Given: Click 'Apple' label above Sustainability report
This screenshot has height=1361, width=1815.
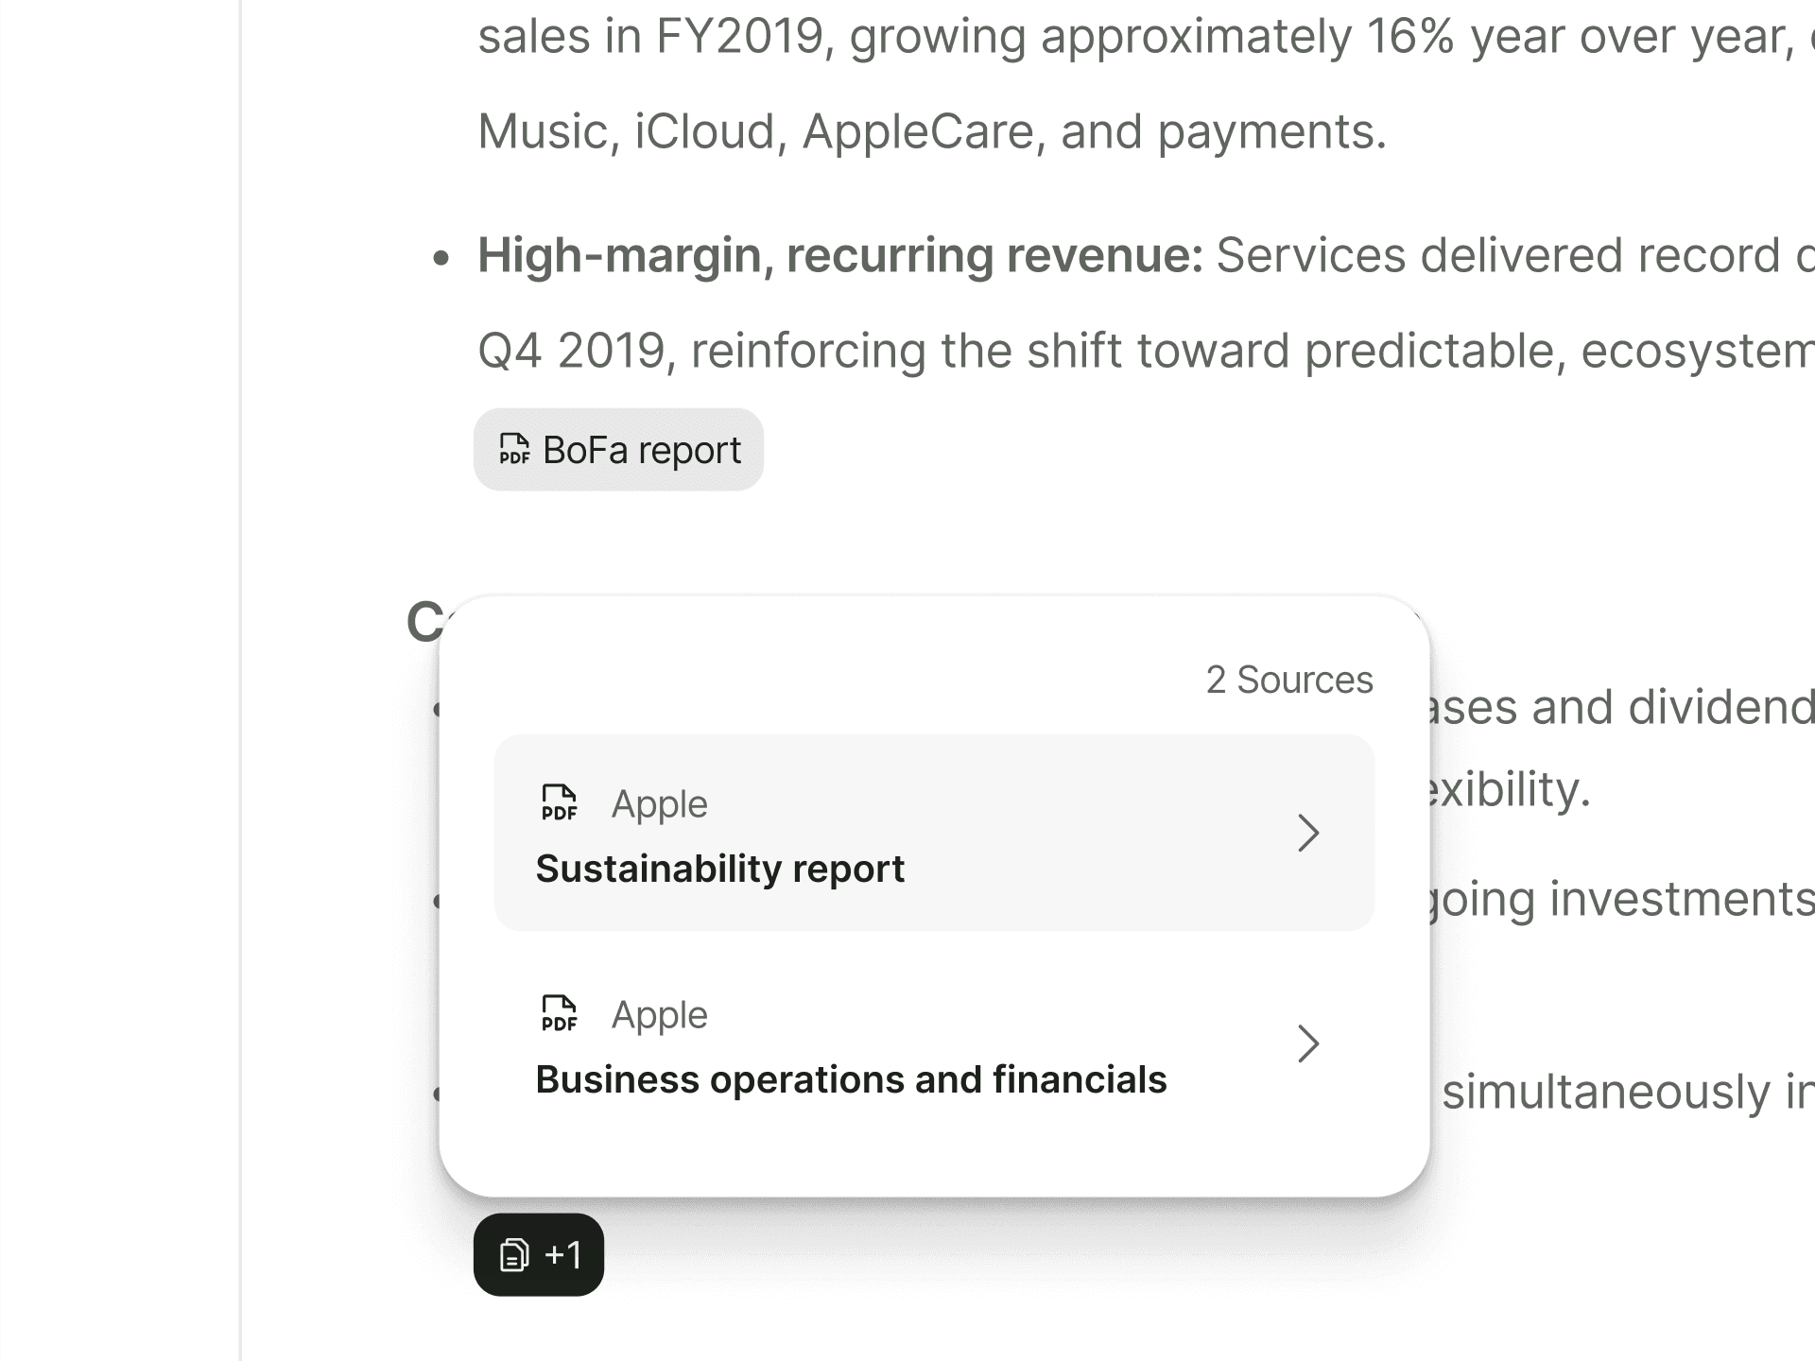Looking at the screenshot, I should point(659,804).
